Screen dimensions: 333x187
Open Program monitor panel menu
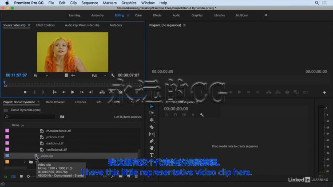coord(184,25)
